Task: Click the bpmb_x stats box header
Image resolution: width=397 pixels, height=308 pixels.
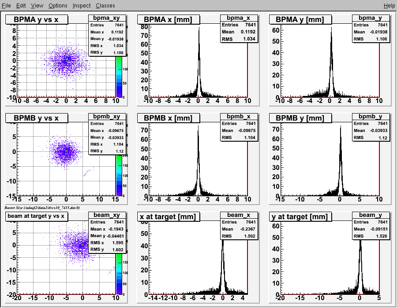Action: 239,117
